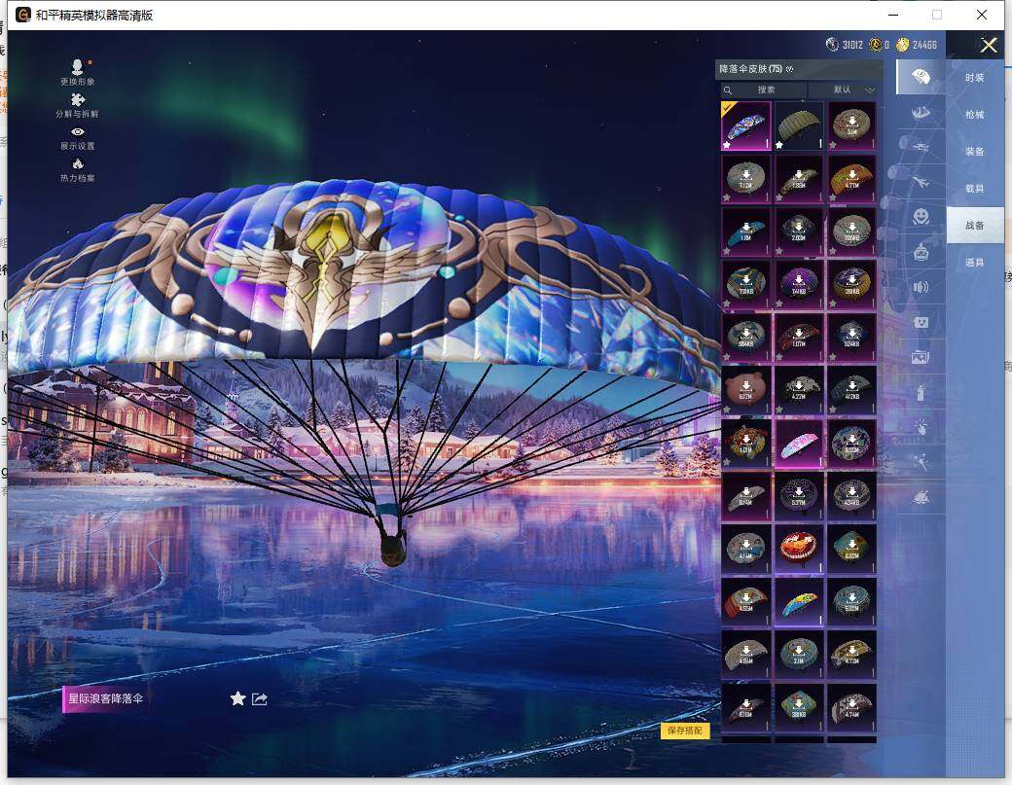Maximize the 和平精英模拟器高清版 window
1012x785 pixels.
(x=937, y=15)
